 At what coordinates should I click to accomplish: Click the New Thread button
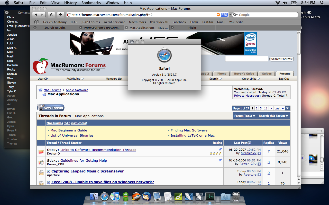click(x=51, y=108)
